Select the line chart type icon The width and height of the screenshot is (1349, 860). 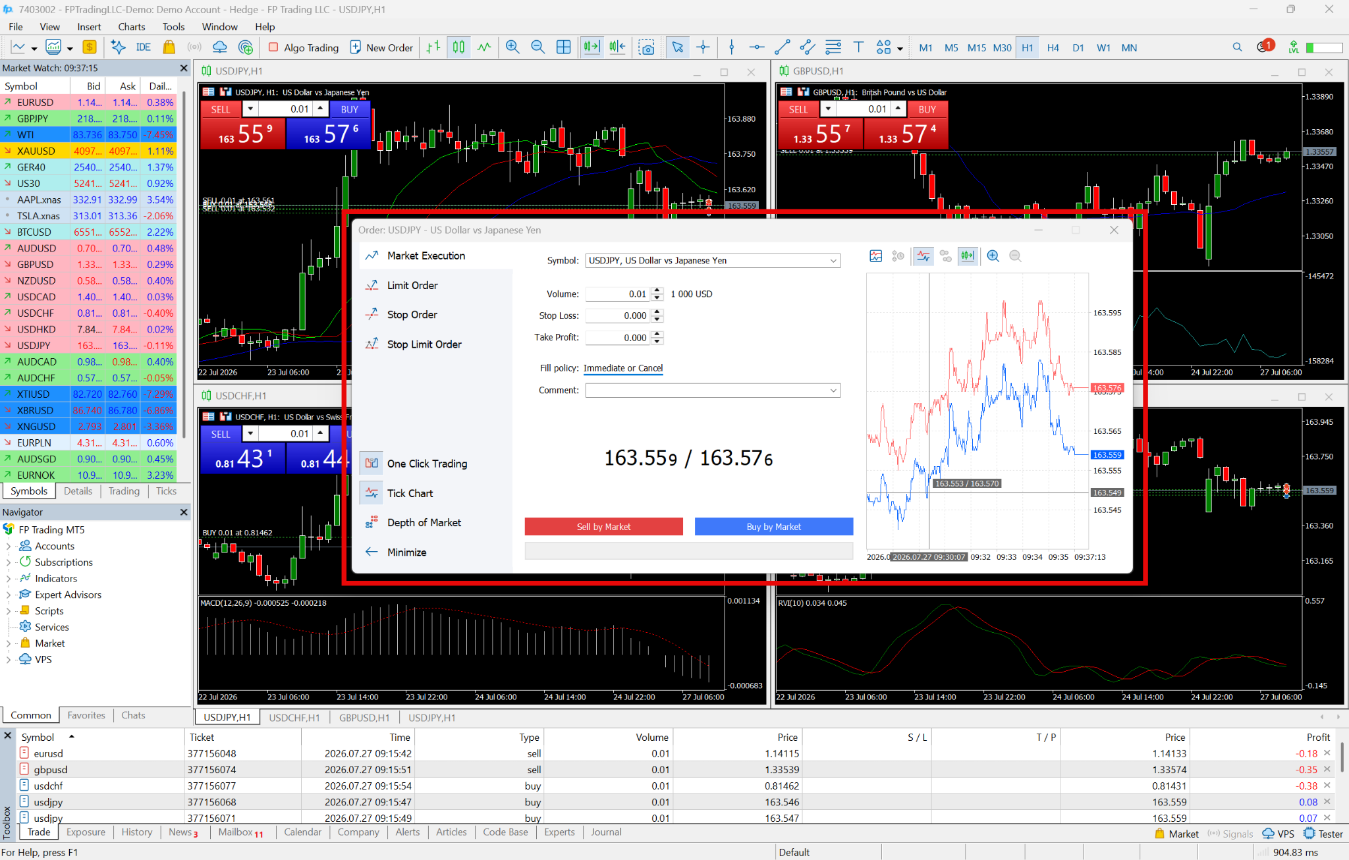(484, 47)
